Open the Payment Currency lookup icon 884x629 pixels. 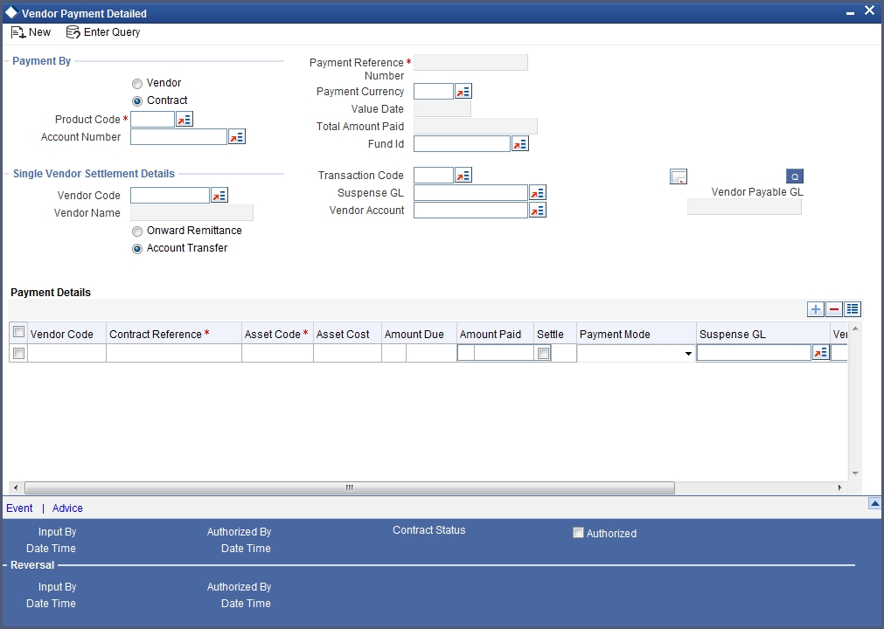[462, 91]
